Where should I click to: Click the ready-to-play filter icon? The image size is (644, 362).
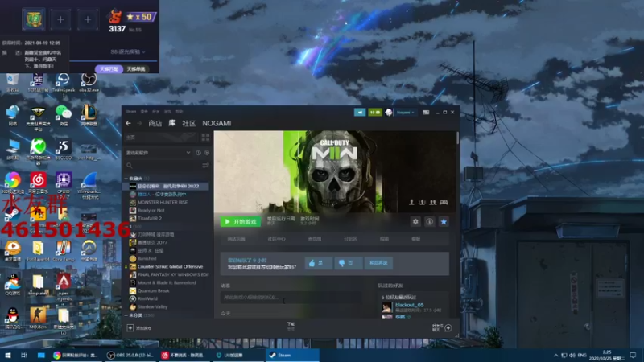207,153
